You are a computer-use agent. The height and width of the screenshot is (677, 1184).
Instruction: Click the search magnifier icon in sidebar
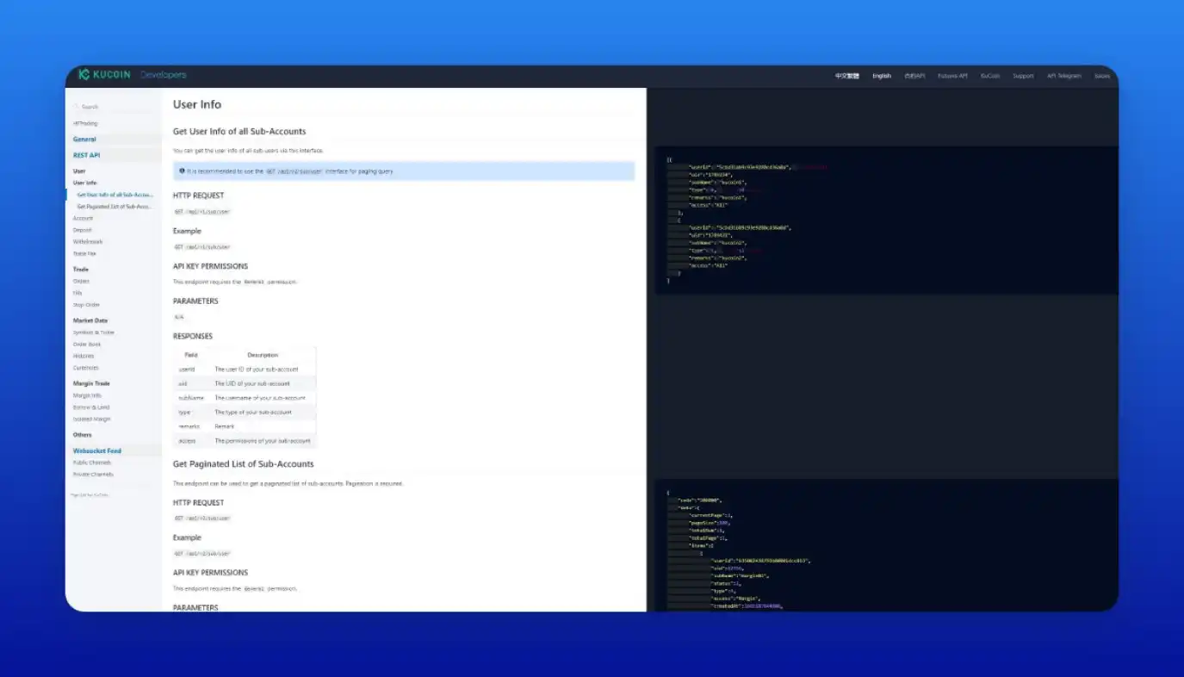[x=76, y=107]
